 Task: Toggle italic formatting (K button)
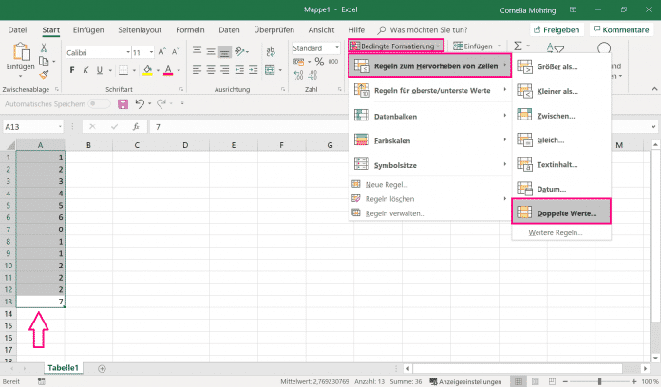tap(85, 70)
